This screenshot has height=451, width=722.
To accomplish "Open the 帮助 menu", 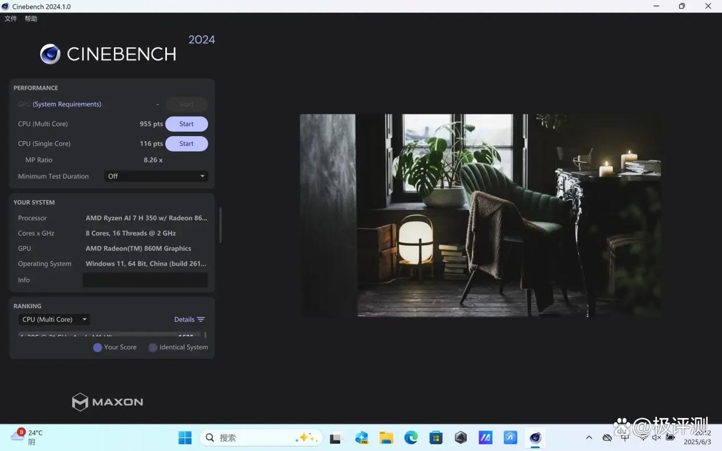I will coord(31,19).
